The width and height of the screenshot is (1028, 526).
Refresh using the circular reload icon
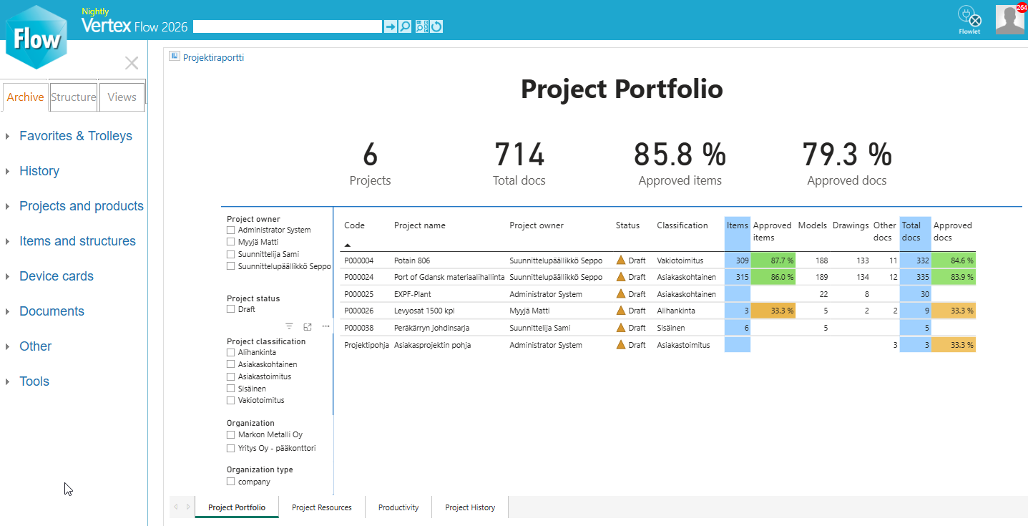pyautogui.click(x=437, y=26)
